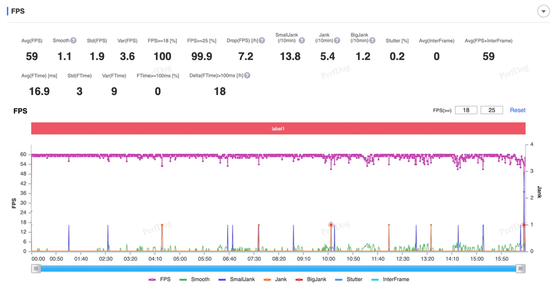Click the help icon beside Drop(FPS) [/h]
The height and width of the screenshot is (290, 555).
[x=262, y=40]
